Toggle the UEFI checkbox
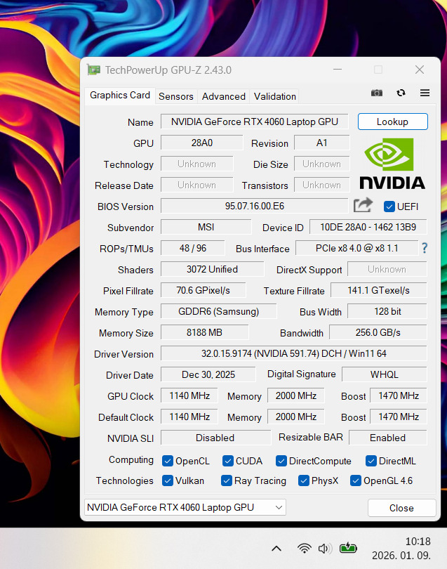Screen dimensions: 447x569 click(389, 207)
